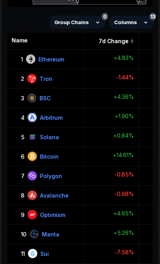The height and width of the screenshot is (264, 160).
Task: Click the Optimism OP logo icon
Action: [x=32, y=215]
